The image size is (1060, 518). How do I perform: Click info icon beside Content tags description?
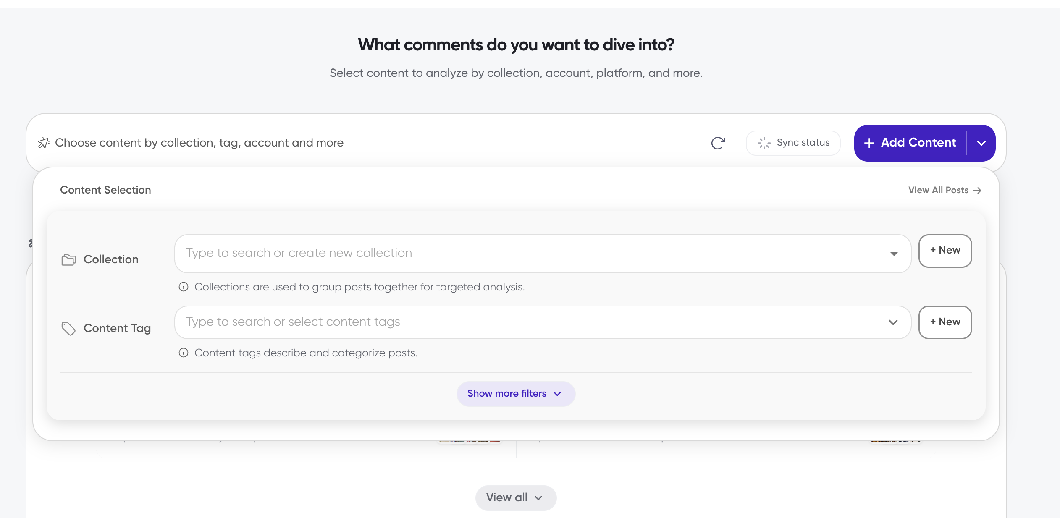(x=184, y=353)
